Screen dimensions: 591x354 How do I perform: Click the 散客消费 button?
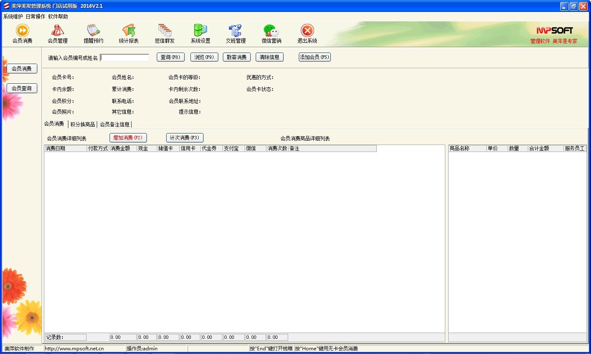tap(237, 57)
